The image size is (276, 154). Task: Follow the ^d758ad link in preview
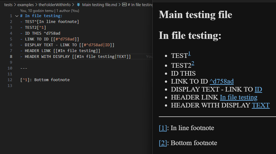pyautogui.click(x=222, y=81)
